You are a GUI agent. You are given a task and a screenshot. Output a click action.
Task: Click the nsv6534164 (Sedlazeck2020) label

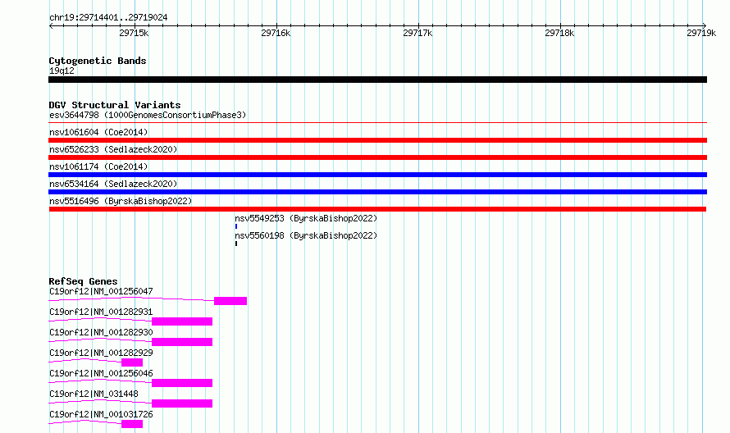pyautogui.click(x=113, y=184)
